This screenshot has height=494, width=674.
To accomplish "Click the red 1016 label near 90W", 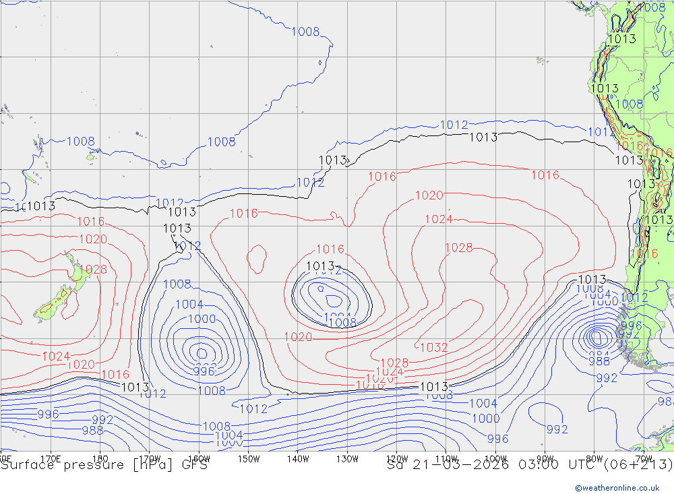I will [x=545, y=175].
